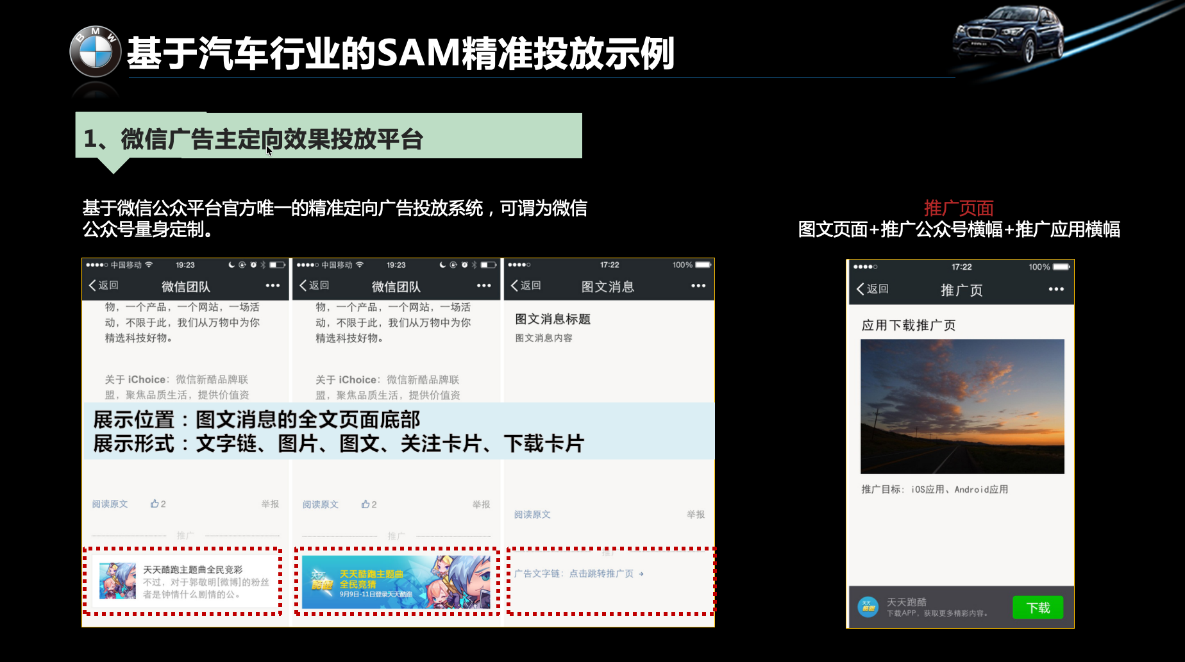Click the BMW logo in the slide title
1185x662 pixels.
(95, 52)
